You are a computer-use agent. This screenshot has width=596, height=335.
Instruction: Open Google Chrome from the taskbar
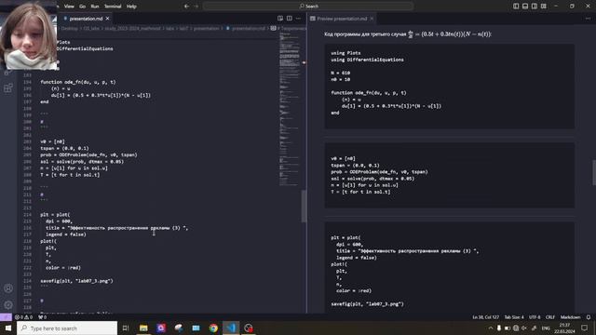(x=213, y=328)
